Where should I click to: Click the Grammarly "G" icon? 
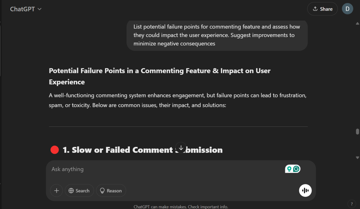296,169
